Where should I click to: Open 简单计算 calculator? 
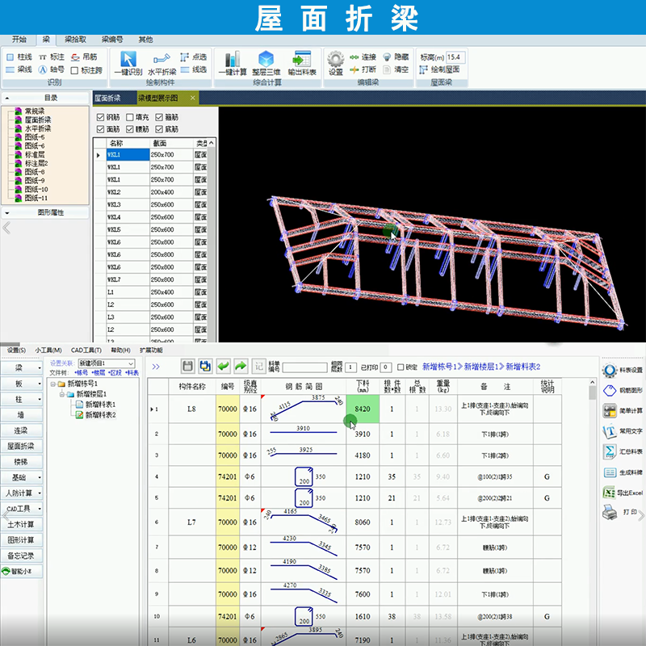[622, 411]
